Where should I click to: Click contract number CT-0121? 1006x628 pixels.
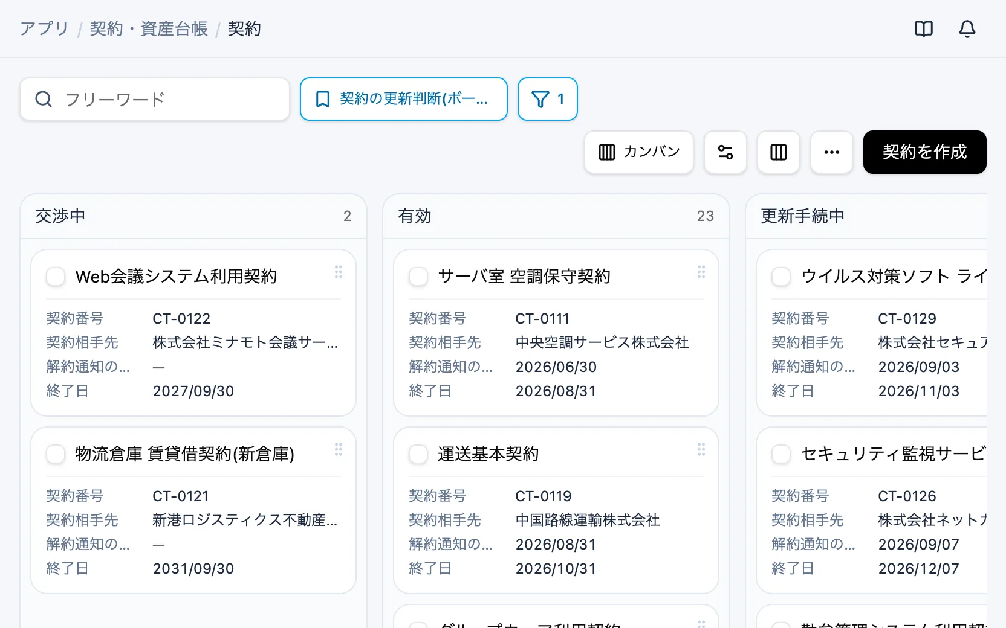tap(181, 496)
